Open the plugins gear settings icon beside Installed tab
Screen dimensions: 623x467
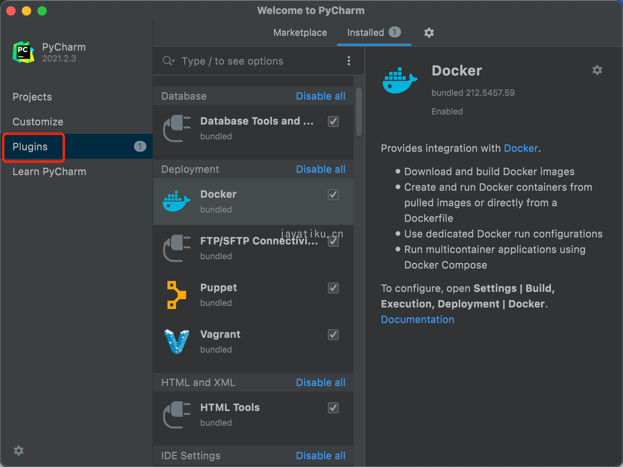click(x=429, y=33)
